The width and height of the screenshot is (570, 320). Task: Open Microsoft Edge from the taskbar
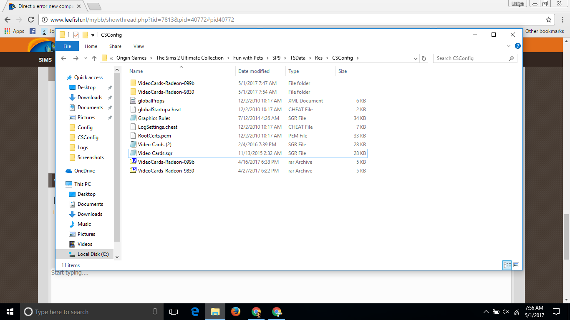(195, 312)
